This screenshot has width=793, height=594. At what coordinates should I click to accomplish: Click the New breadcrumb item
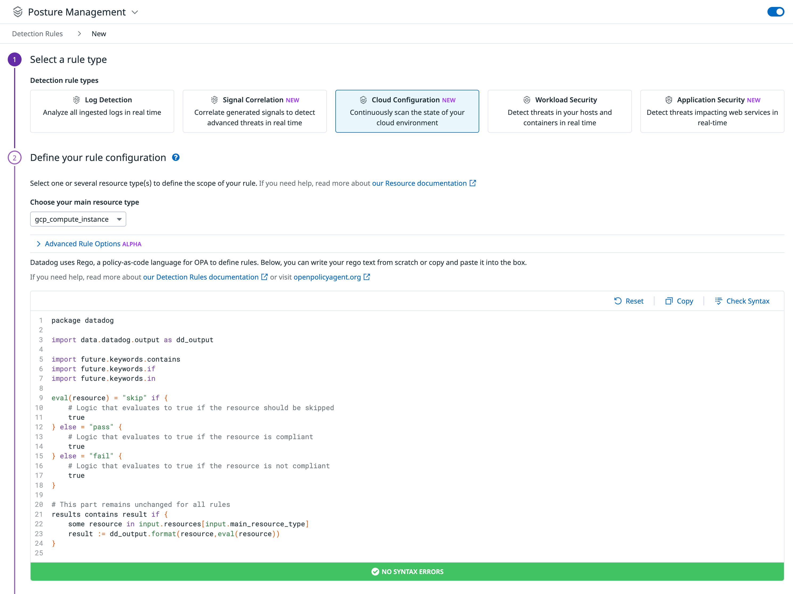pos(99,34)
